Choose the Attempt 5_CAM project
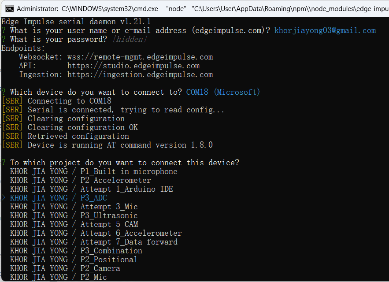 pos(74,224)
